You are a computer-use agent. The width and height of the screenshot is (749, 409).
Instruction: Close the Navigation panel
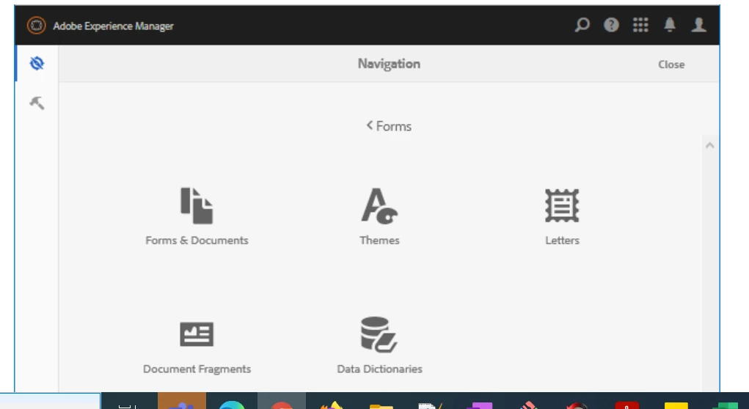671,65
